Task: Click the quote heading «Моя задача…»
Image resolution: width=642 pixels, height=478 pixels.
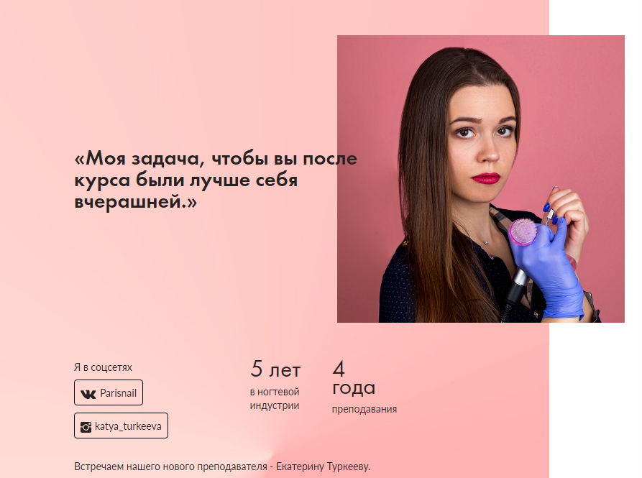Action: pos(216,180)
